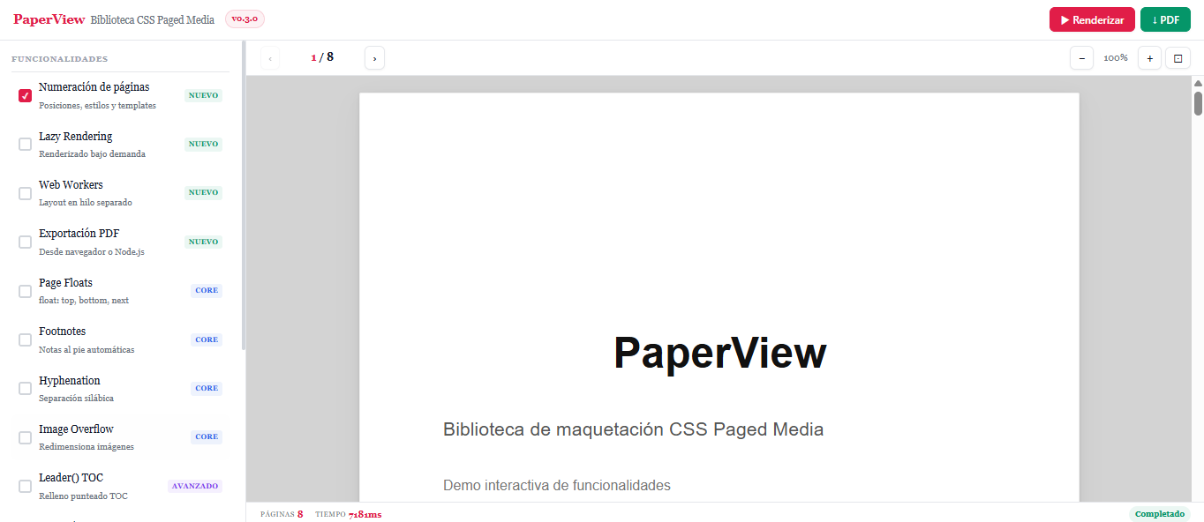Screen dimensions: 1204x522
Task: Click the Renderizar button
Action: (x=1092, y=19)
